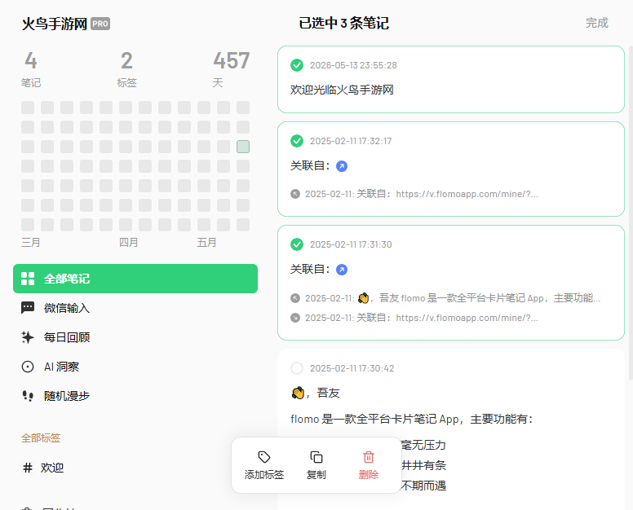This screenshot has height=510, width=633.
Task: Click gray arrow icon before 17:32:17 note's reference
Action: point(295,194)
